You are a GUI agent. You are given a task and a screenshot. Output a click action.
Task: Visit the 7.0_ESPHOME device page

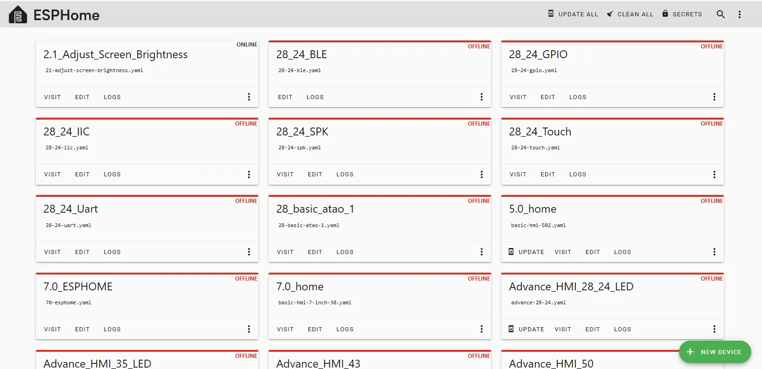click(52, 329)
